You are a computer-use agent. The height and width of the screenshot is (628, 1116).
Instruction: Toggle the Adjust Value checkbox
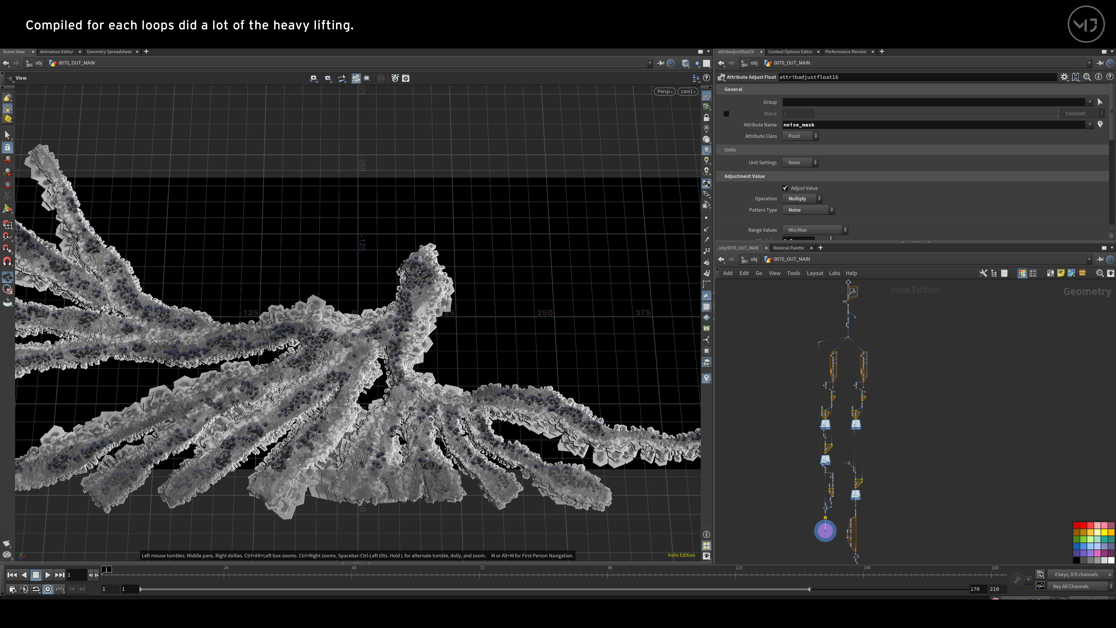[x=786, y=188]
